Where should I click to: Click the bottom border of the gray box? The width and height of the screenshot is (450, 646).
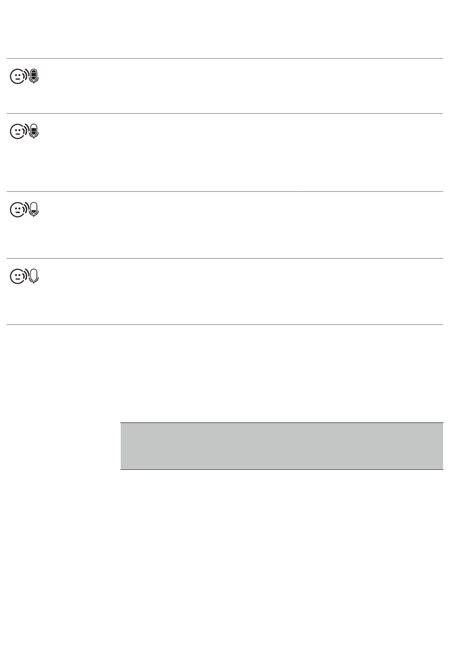pos(281,469)
